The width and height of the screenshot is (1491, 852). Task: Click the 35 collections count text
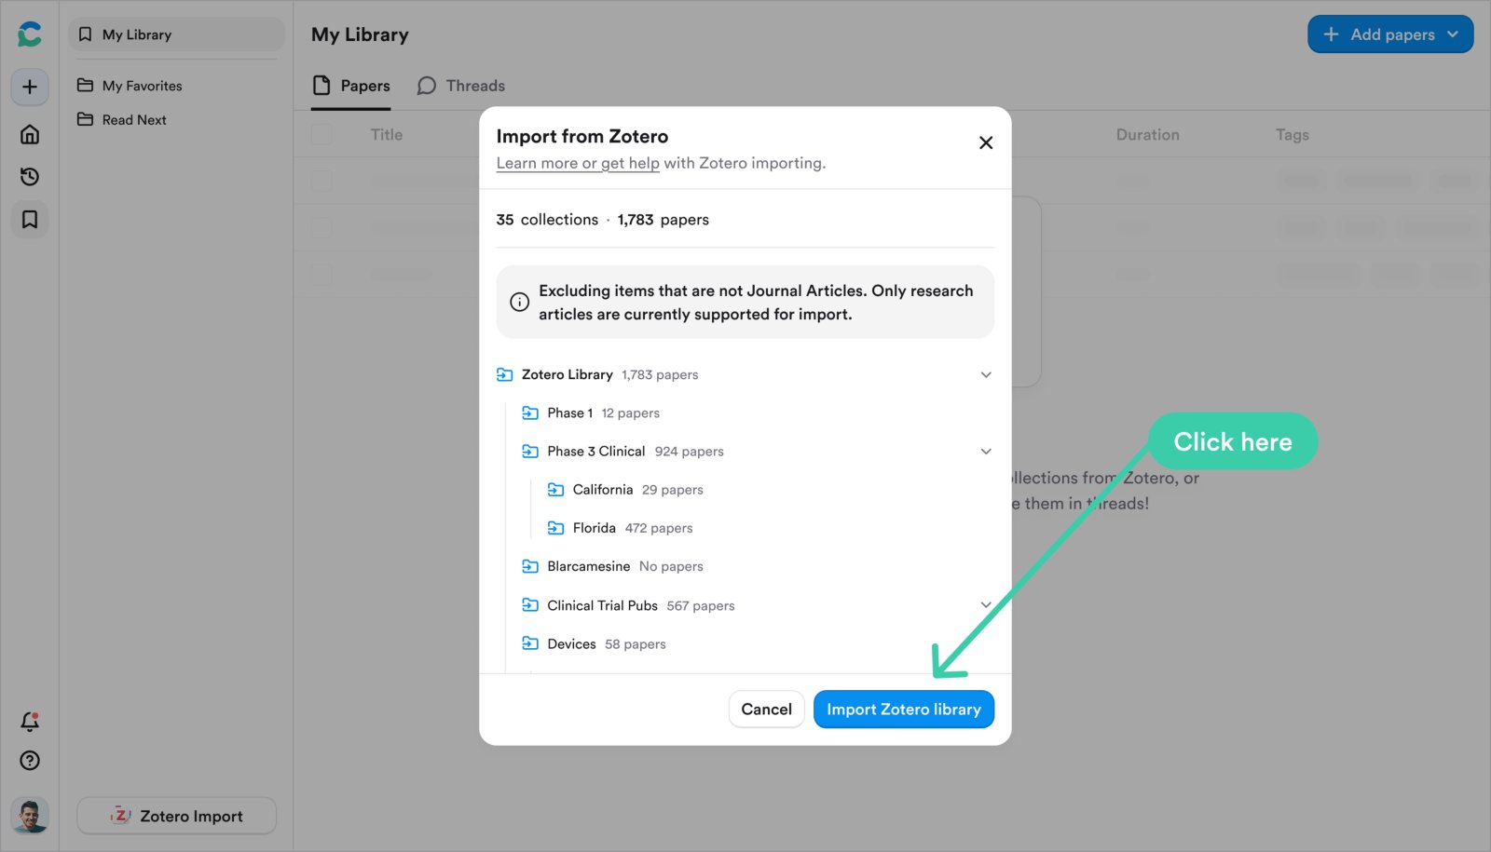coord(547,220)
